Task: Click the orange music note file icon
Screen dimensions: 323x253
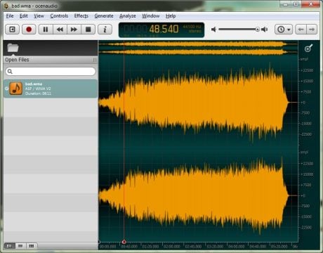Action: tap(15, 89)
